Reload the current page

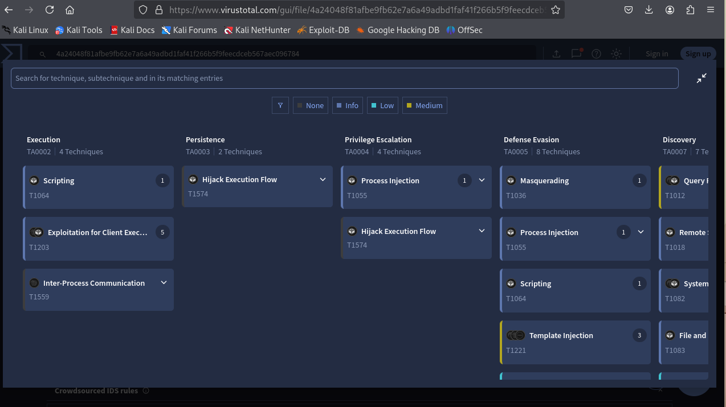(x=50, y=10)
